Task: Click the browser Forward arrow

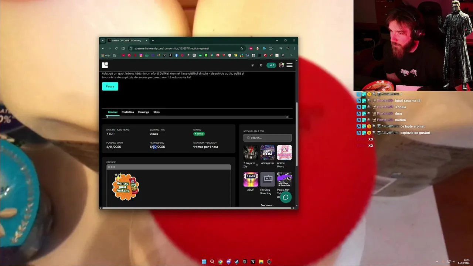Action: click(x=110, y=48)
